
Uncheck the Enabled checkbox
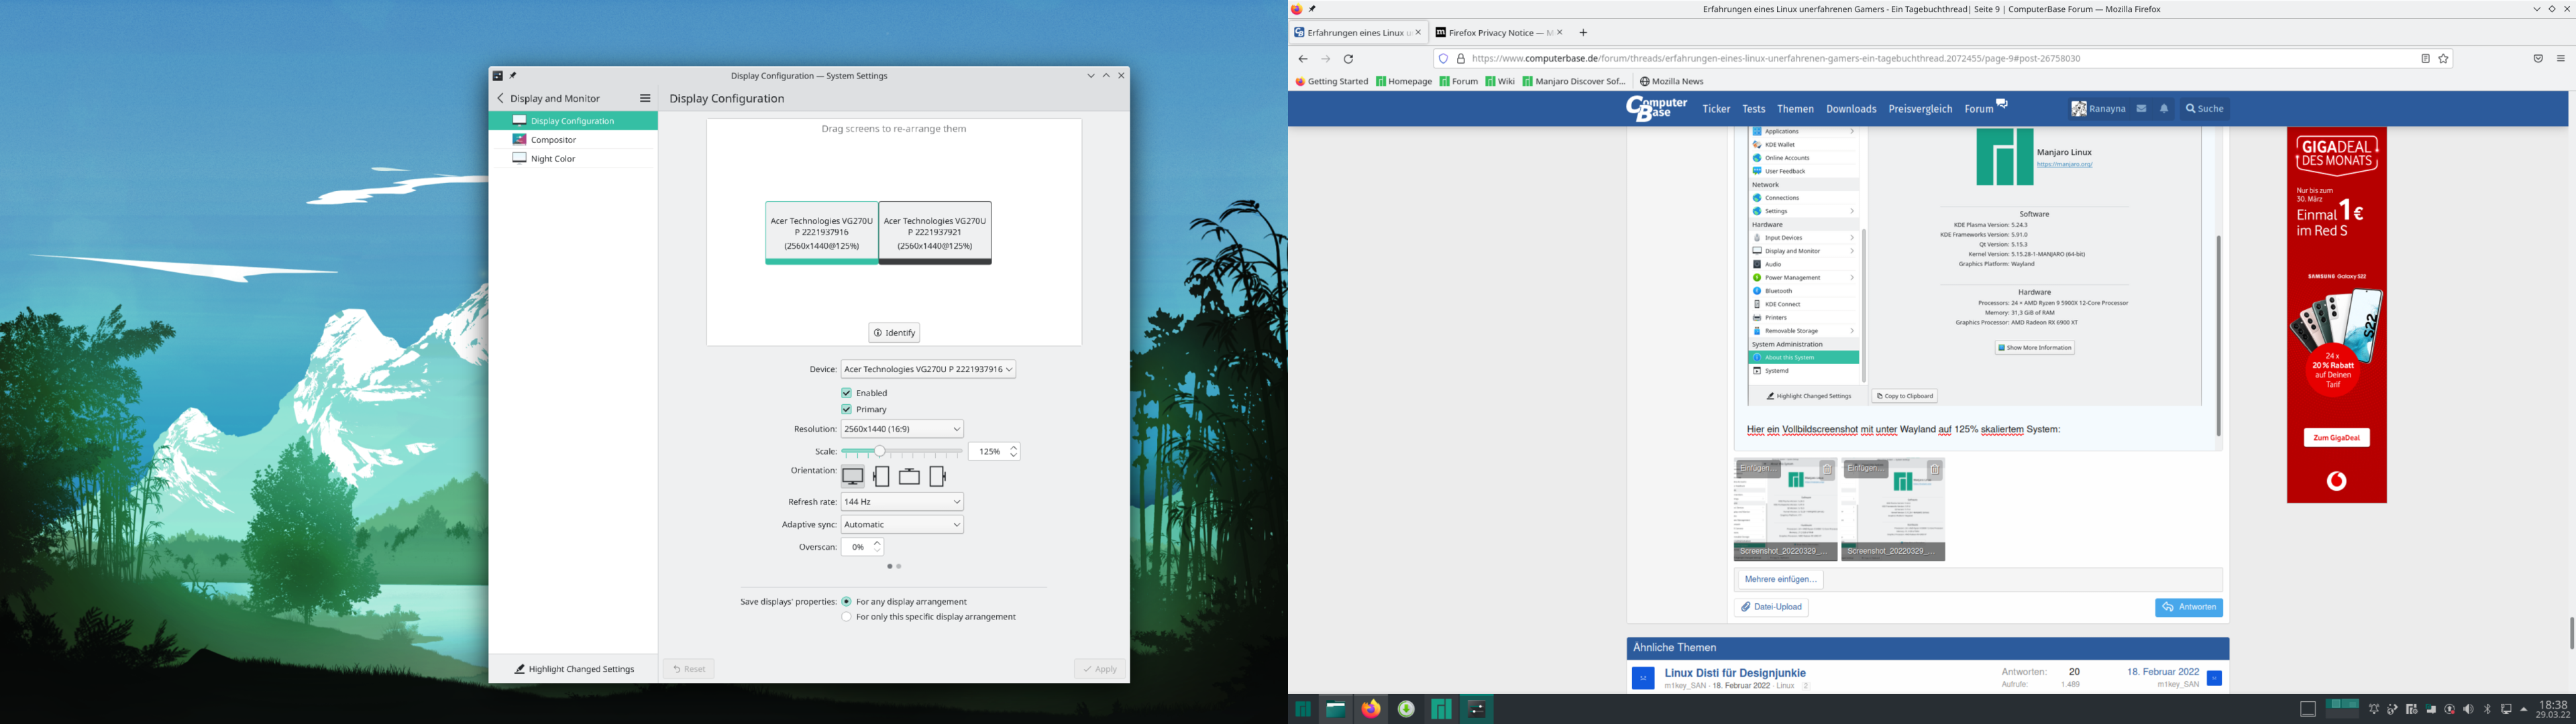click(x=847, y=393)
